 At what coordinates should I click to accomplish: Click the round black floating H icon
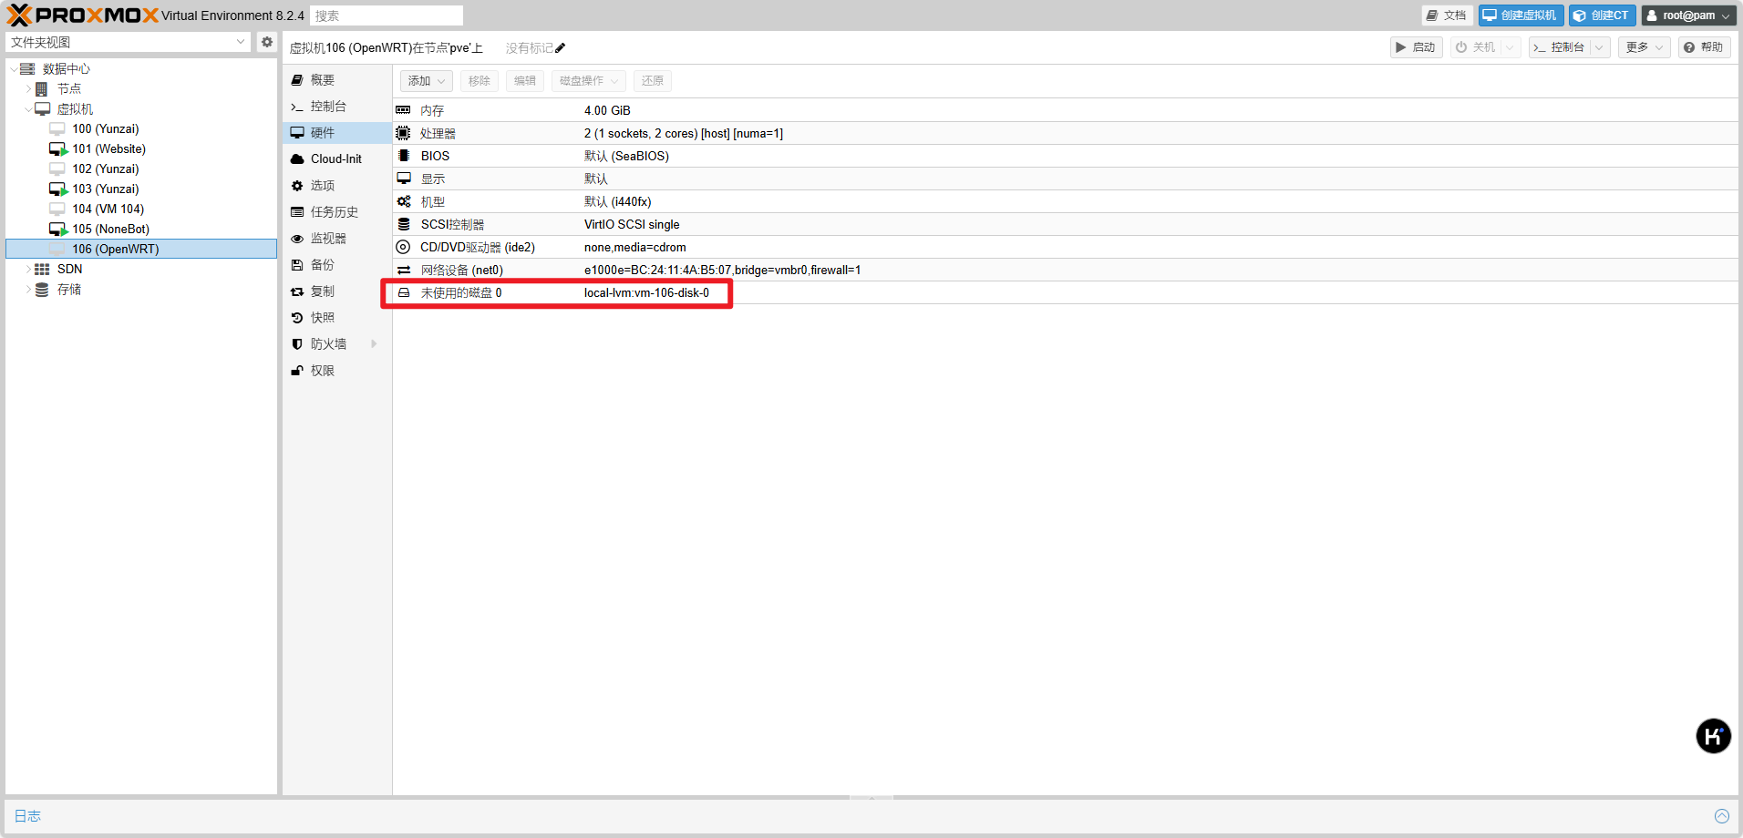[1713, 736]
